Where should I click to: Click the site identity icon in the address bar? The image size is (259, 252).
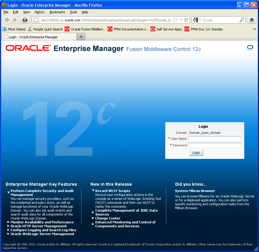[x=36, y=20]
